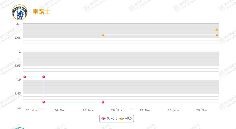Image resolution: width=236 pixels, height=129 pixels.
Task: Click the 28. Nov x-axis label
Action: pyautogui.click(x=173, y=110)
